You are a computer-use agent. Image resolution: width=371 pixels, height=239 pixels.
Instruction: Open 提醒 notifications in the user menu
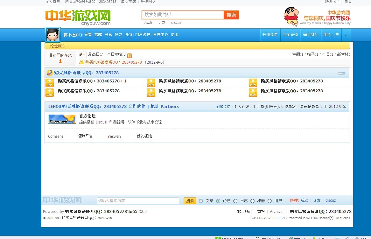(x=98, y=35)
